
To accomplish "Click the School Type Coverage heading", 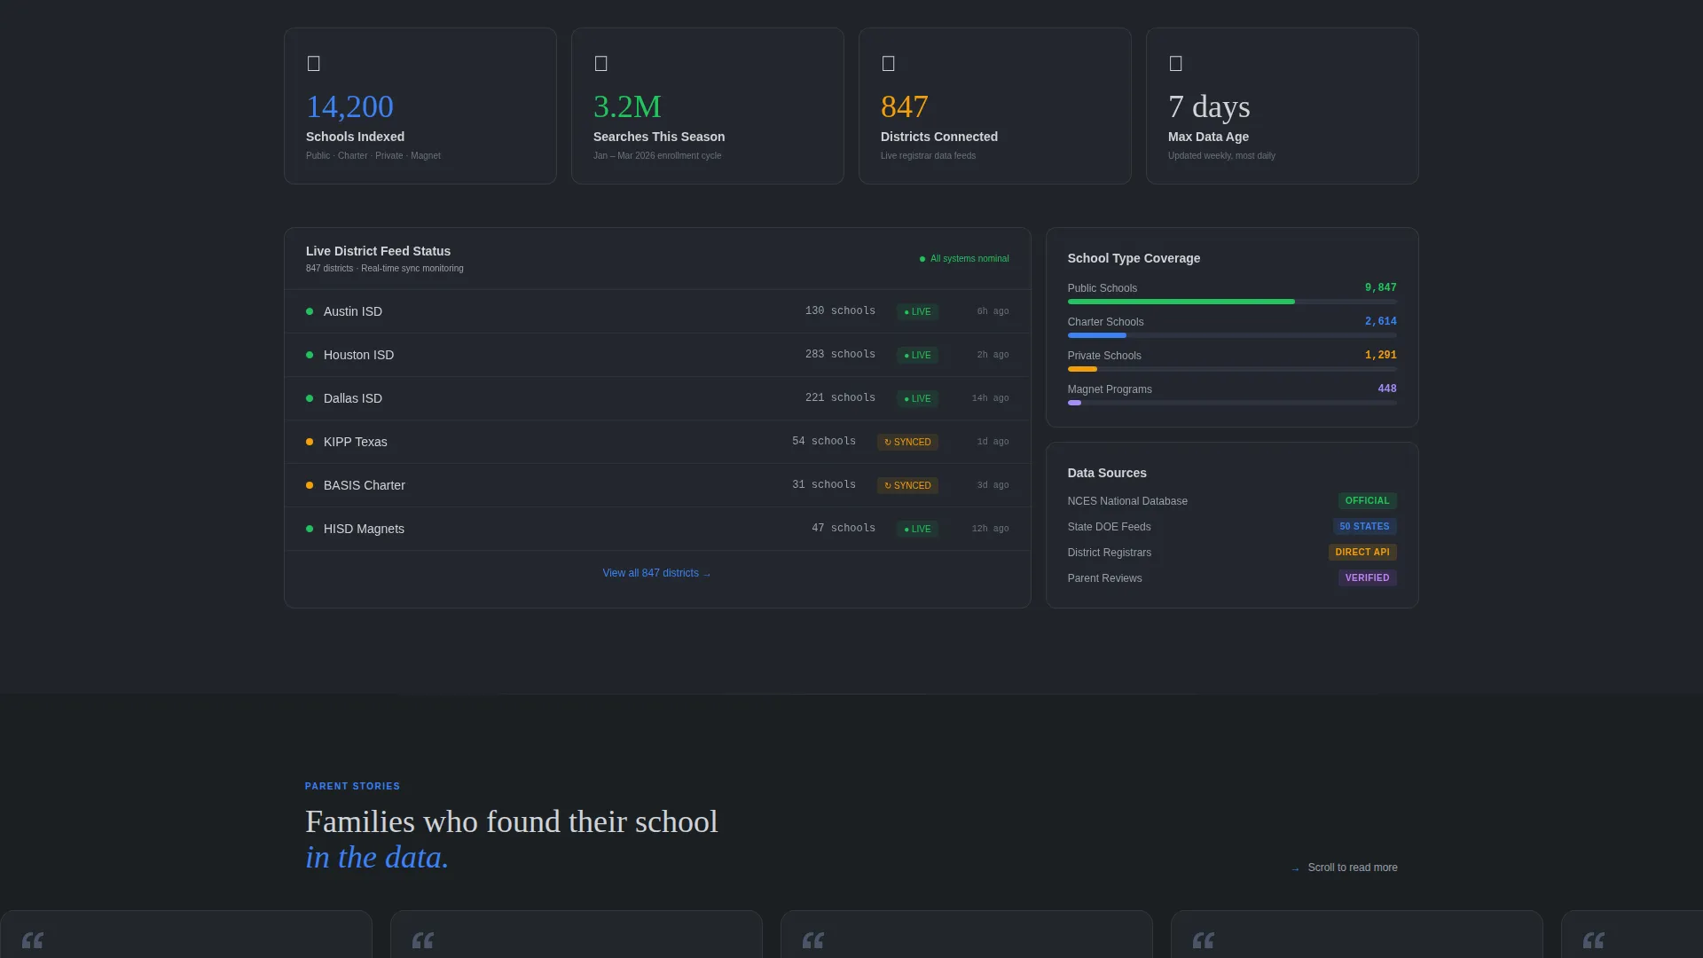I will pos(1134,258).
